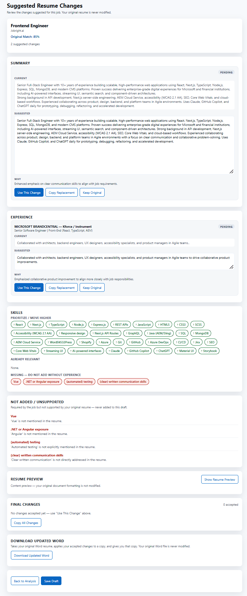Select the React skill chip
Screen dimensions: 247x596
(18, 324)
